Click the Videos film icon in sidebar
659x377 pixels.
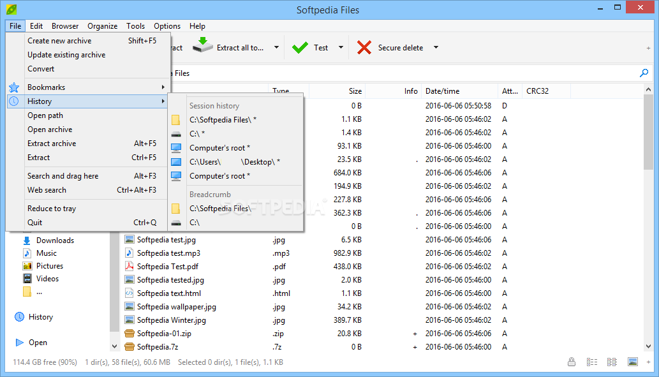point(27,279)
